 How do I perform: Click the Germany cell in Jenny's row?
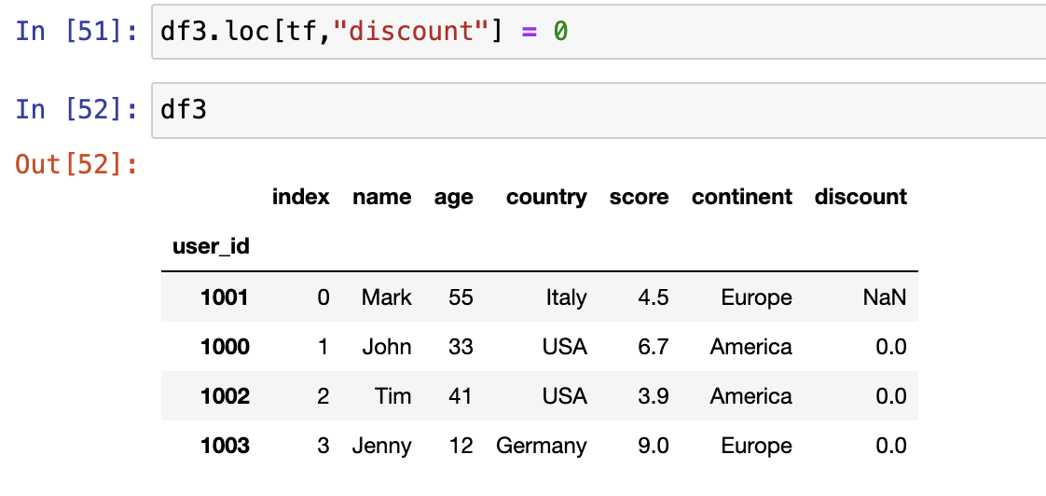pyautogui.click(x=542, y=446)
